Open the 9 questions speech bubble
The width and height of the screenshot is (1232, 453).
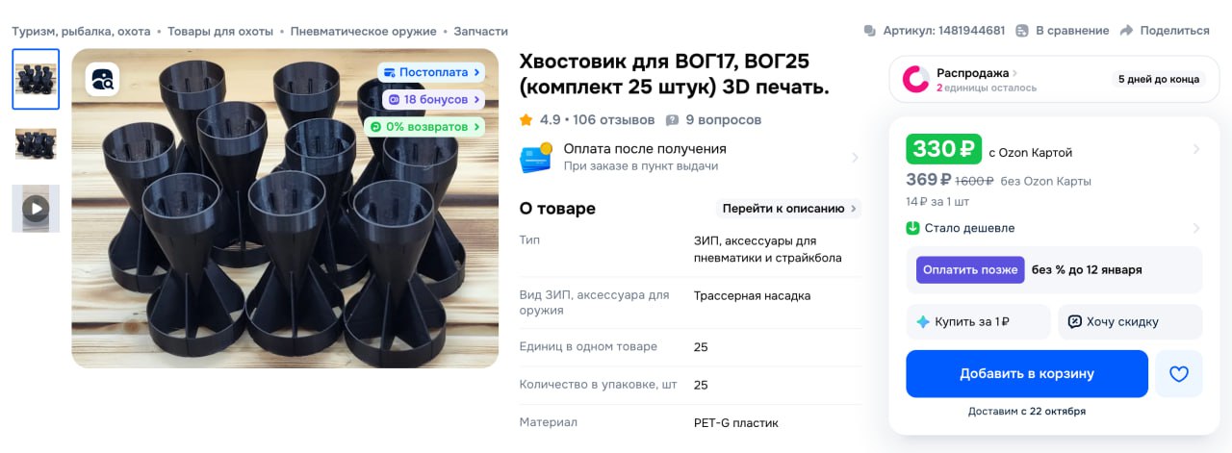[x=674, y=120]
